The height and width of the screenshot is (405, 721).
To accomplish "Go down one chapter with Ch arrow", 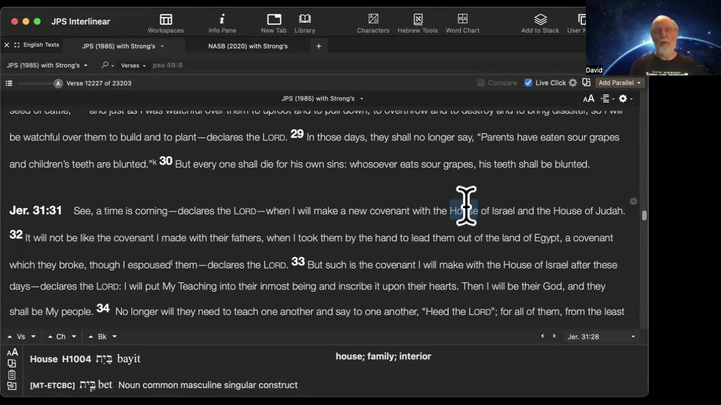I will click(x=74, y=336).
